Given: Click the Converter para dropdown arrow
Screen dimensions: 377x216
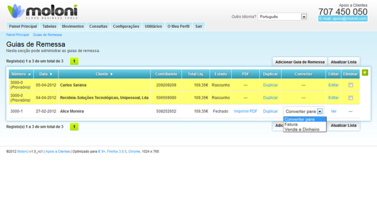Looking at the screenshot, I should click(x=320, y=111).
